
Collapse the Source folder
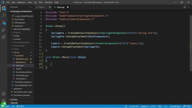click(21, 52)
